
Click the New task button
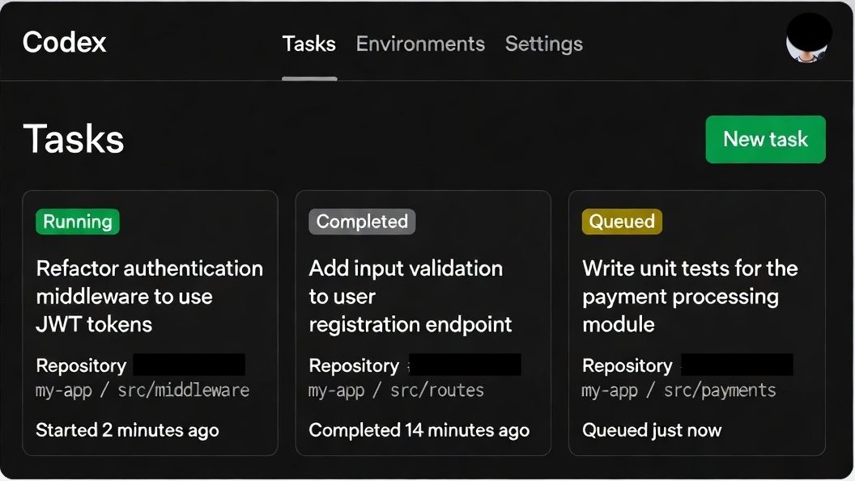(765, 139)
